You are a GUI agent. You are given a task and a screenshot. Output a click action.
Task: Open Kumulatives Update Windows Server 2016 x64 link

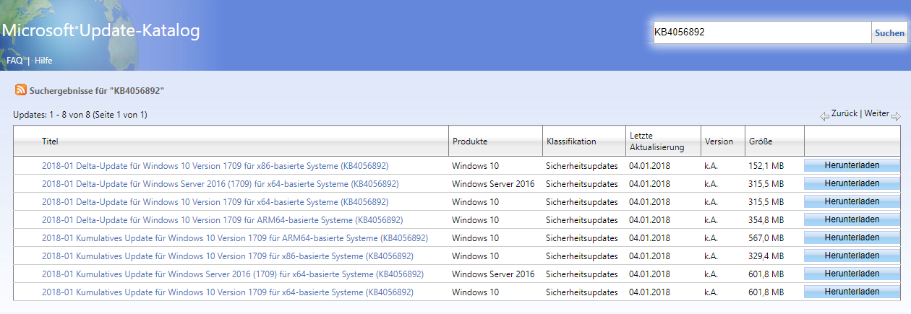[x=233, y=274]
